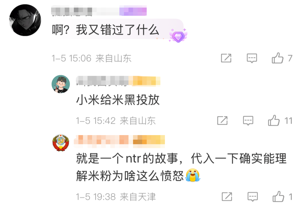Viewport: 302px width, 212px height.
Task: Select the comment text 小米给米黑投放
Action: (118, 100)
